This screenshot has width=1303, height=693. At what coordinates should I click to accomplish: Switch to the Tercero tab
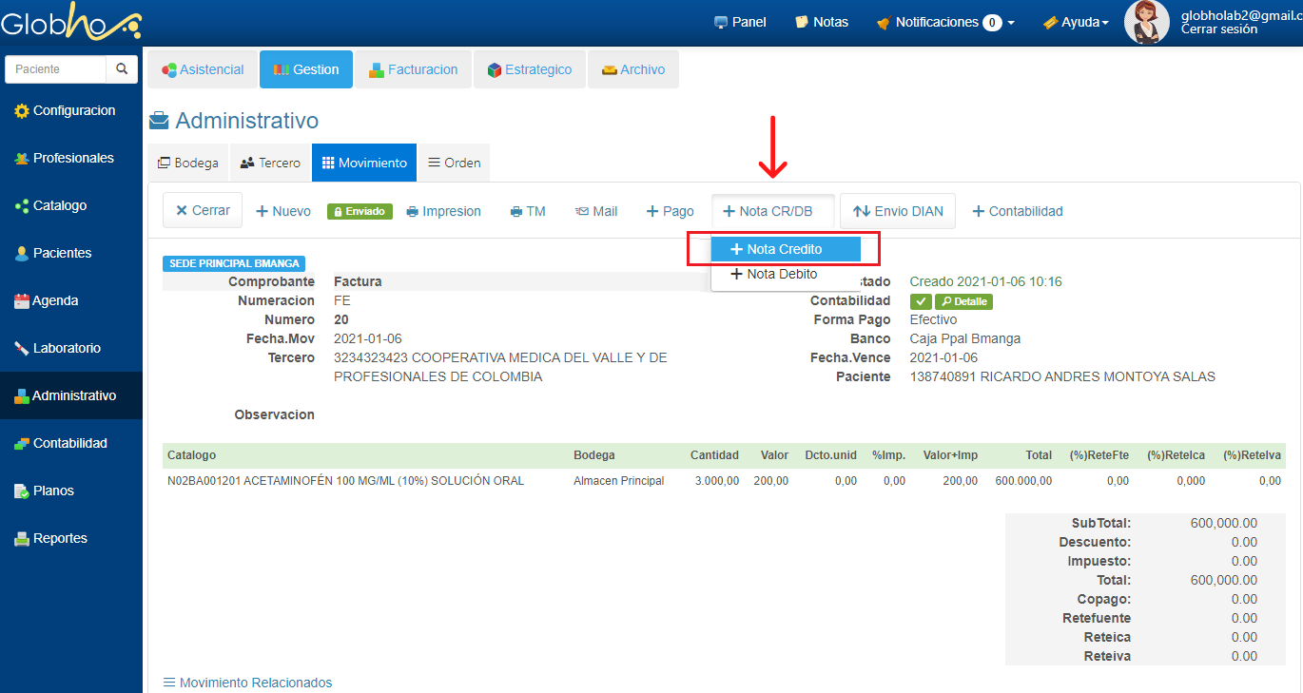coord(270,163)
